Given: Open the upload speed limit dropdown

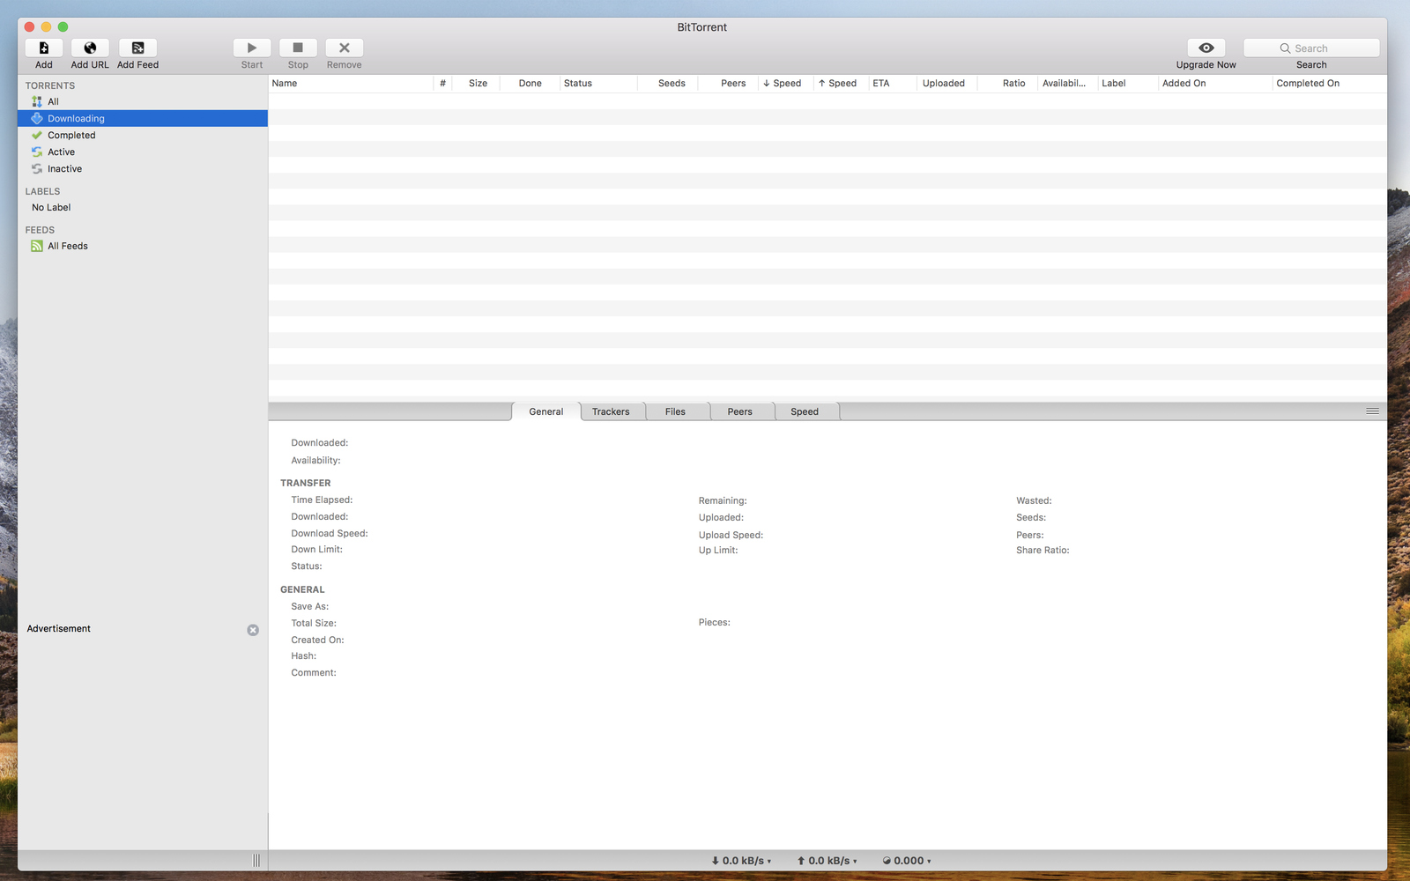Looking at the screenshot, I should tap(827, 861).
